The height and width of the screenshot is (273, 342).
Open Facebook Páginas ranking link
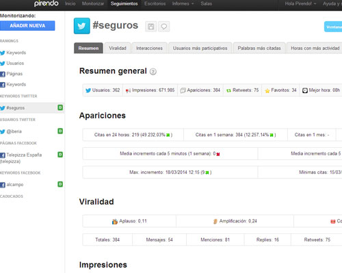pos(14,74)
